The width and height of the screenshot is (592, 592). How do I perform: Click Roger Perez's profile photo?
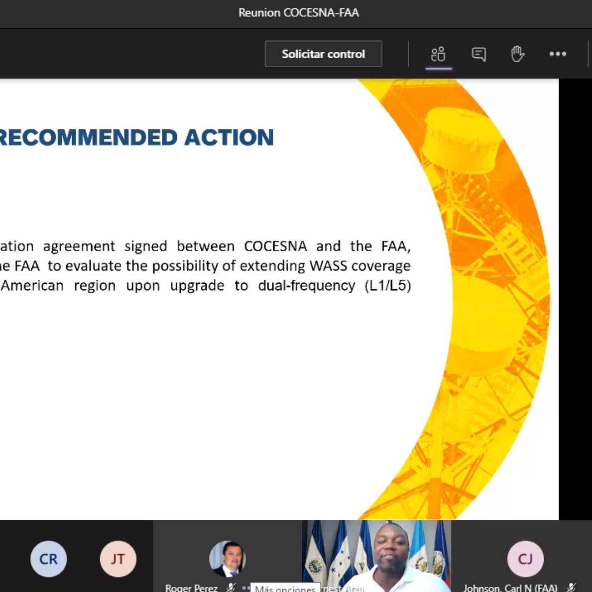point(228,559)
